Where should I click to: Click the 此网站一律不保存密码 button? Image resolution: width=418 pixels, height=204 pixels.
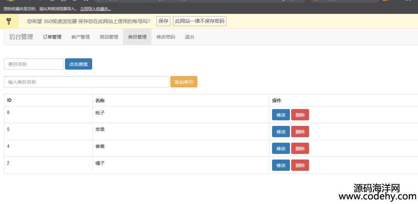[x=200, y=21]
